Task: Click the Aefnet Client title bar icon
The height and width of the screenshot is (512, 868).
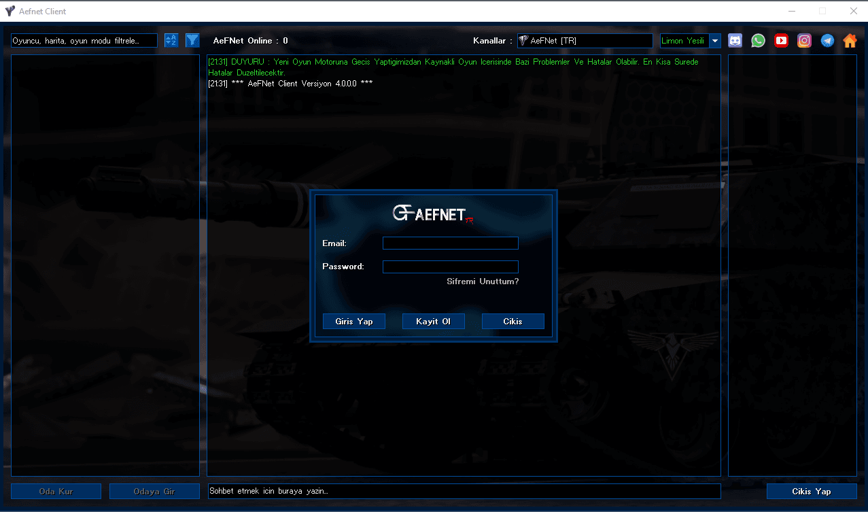Action: tap(10, 12)
